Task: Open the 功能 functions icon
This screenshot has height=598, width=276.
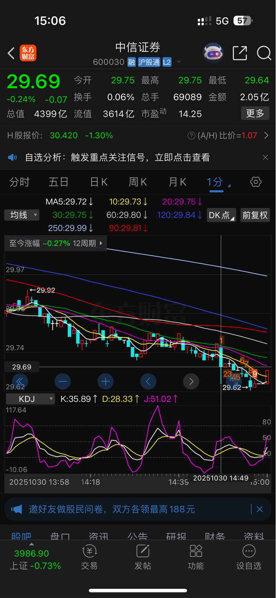Action: tap(196, 557)
